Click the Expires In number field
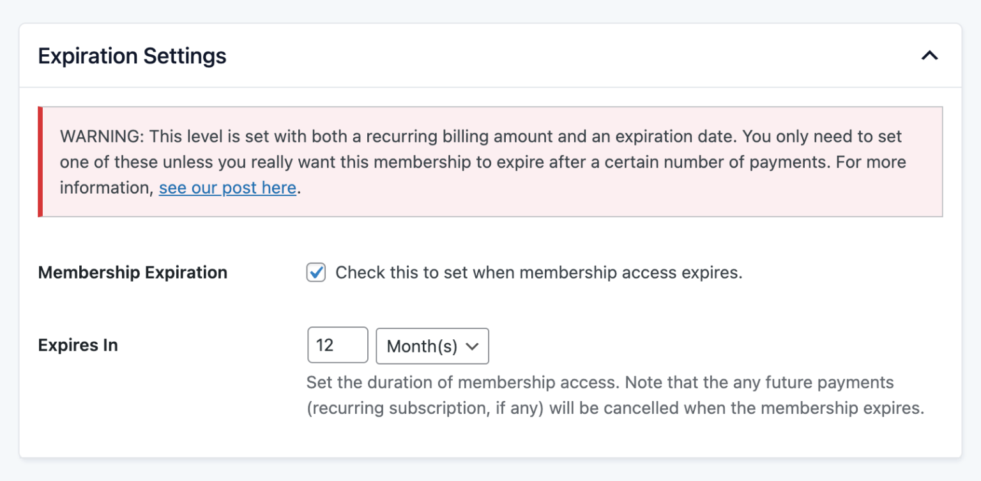Screen dimensions: 981x481 (x=337, y=345)
